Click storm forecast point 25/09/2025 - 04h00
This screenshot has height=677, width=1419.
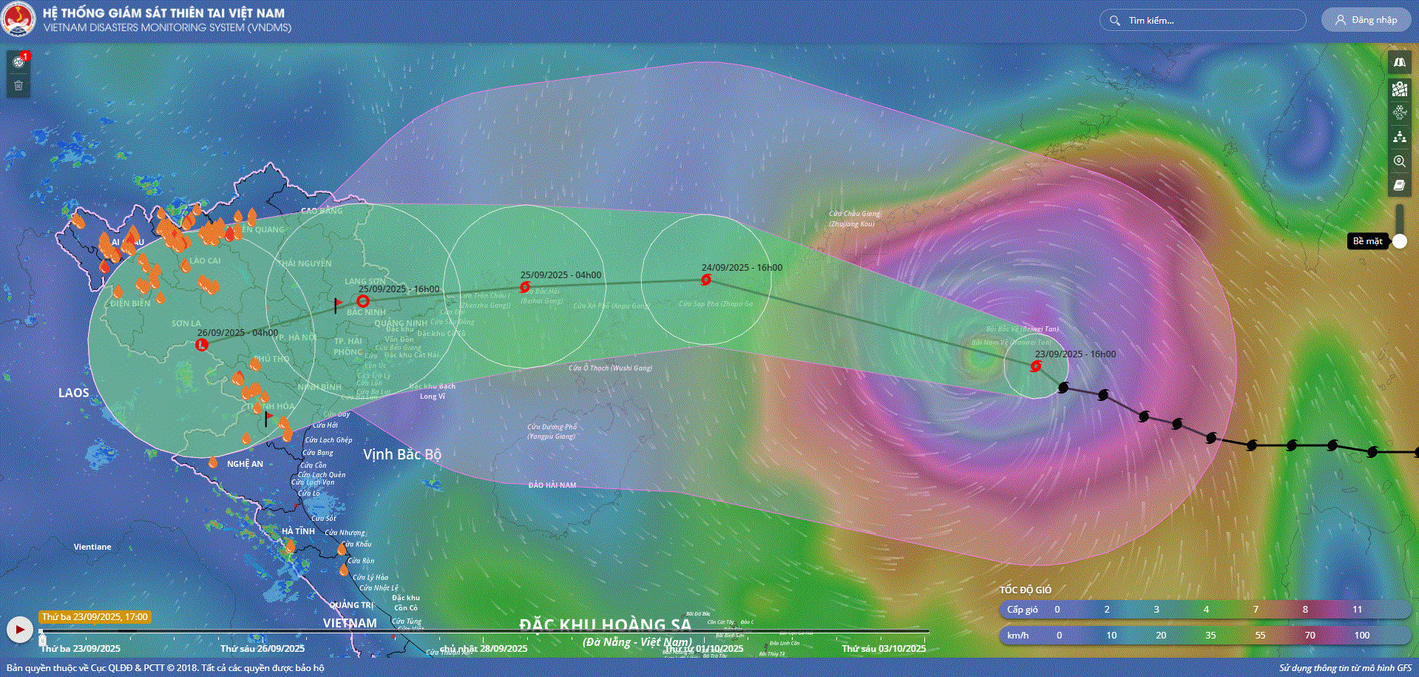525,287
